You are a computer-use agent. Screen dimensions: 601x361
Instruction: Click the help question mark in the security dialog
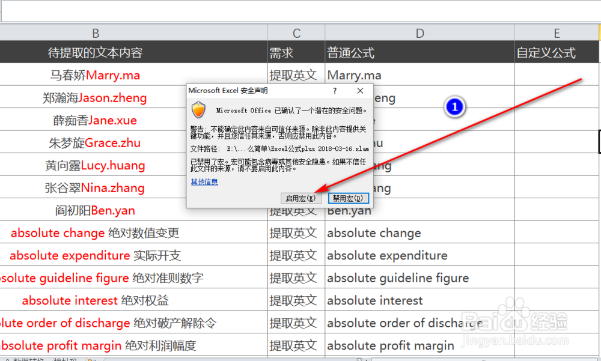click(x=335, y=91)
